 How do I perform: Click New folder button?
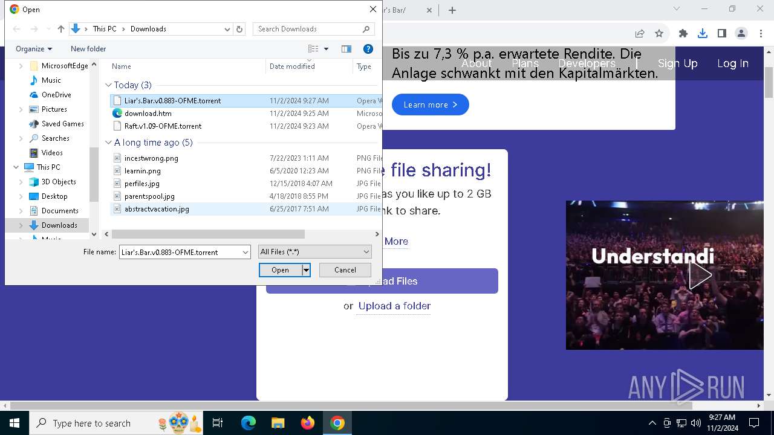[x=88, y=49]
